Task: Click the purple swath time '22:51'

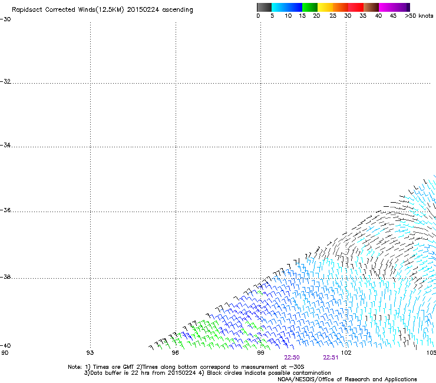Action: [331, 358]
